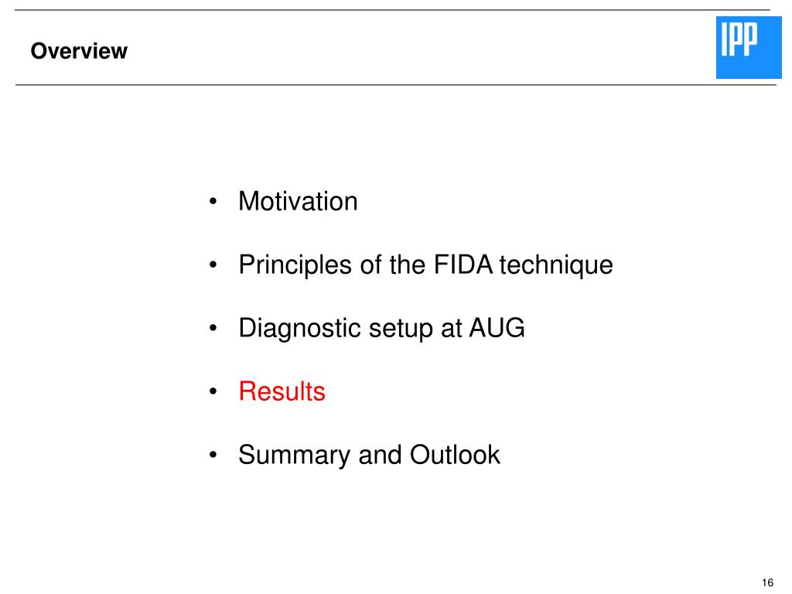This screenshot has height=594, width=792.
Task: Click the bullet dot before Diagnostic setup
Action: pos(213,328)
